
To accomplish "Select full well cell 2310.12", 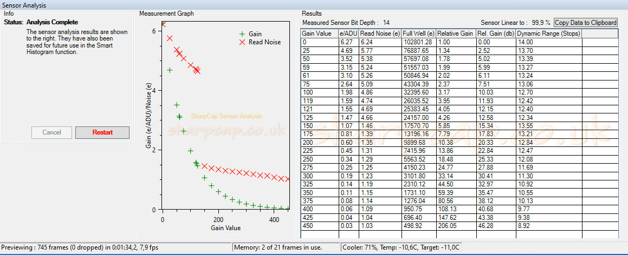I will [x=418, y=184].
